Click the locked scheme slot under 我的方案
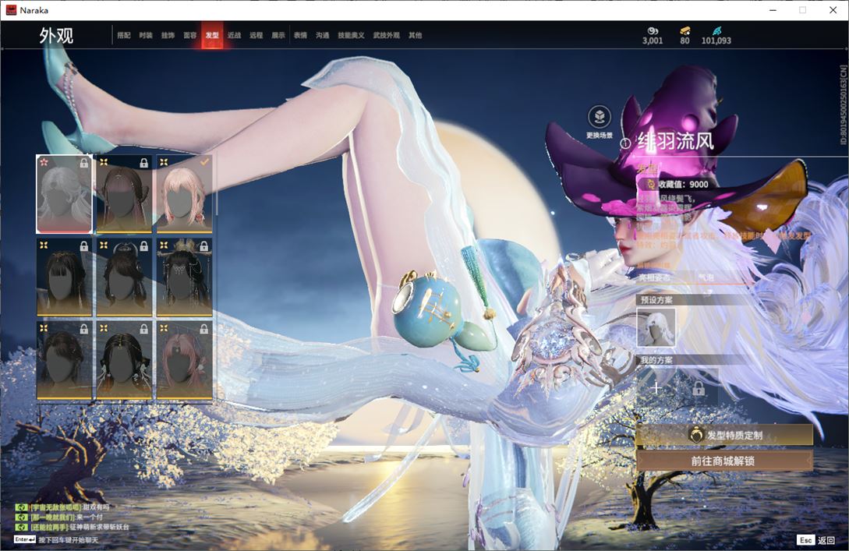849x551 pixels. click(x=699, y=387)
